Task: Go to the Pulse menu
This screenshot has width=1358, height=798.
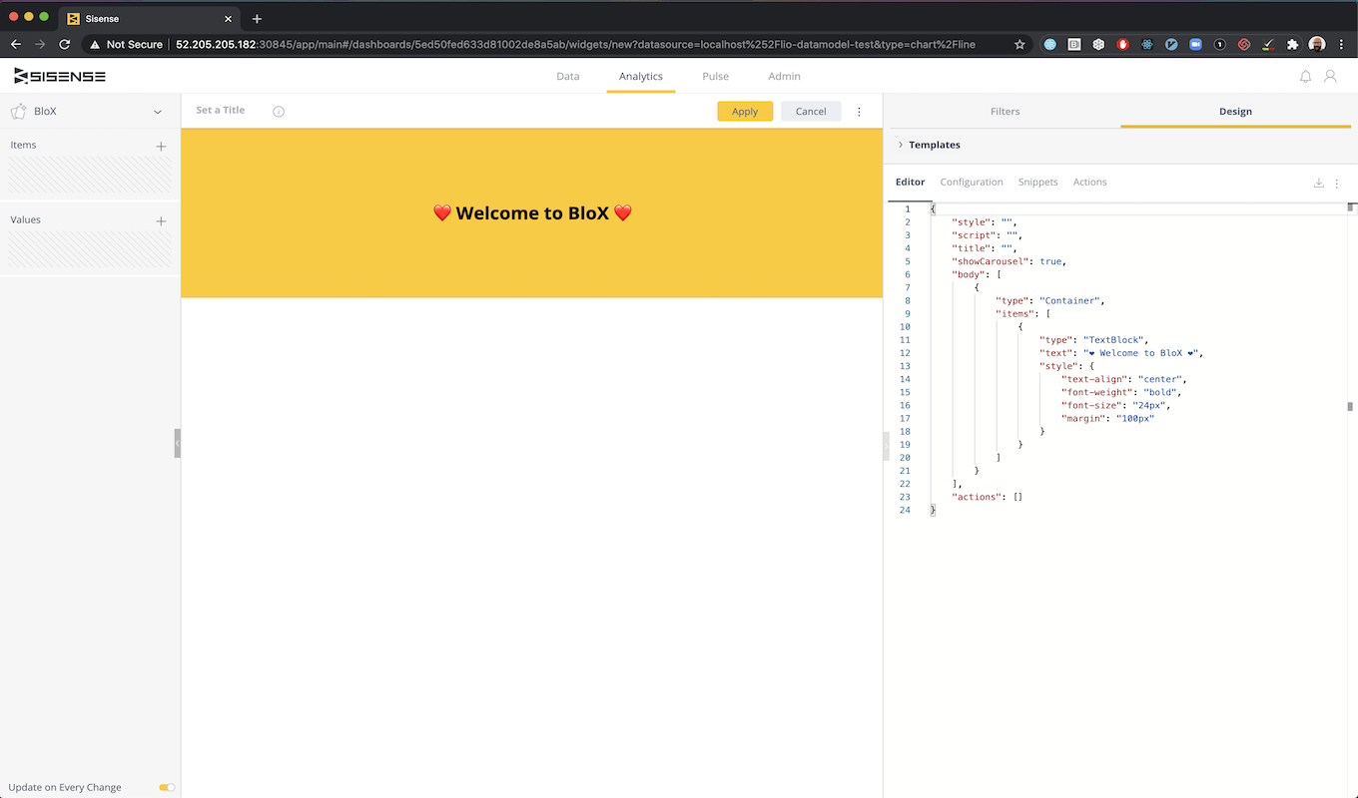Action: pyautogui.click(x=715, y=77)
